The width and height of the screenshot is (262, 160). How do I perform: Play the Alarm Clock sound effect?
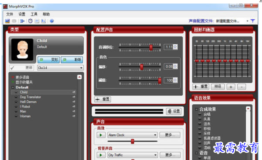101,135
